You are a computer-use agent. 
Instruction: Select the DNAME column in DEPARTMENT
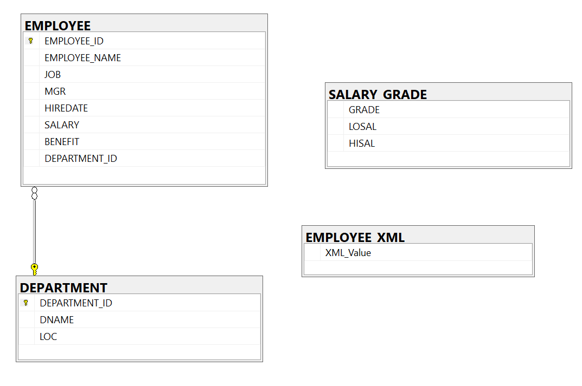point(139,320)
